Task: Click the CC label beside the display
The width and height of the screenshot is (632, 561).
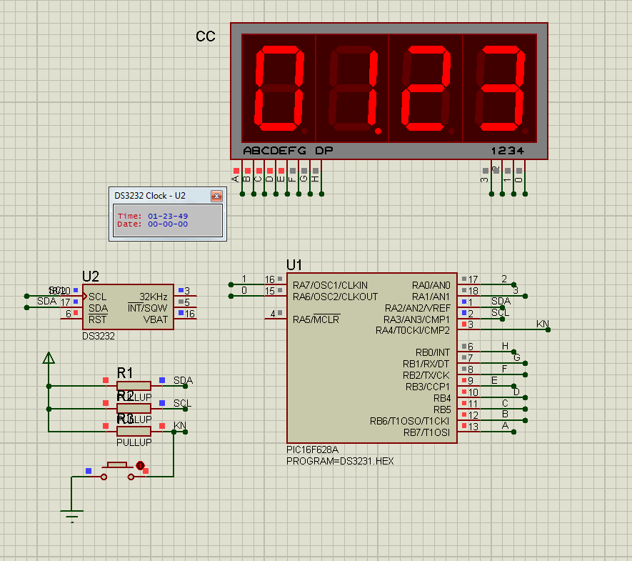Action: [x=206, y=37]
